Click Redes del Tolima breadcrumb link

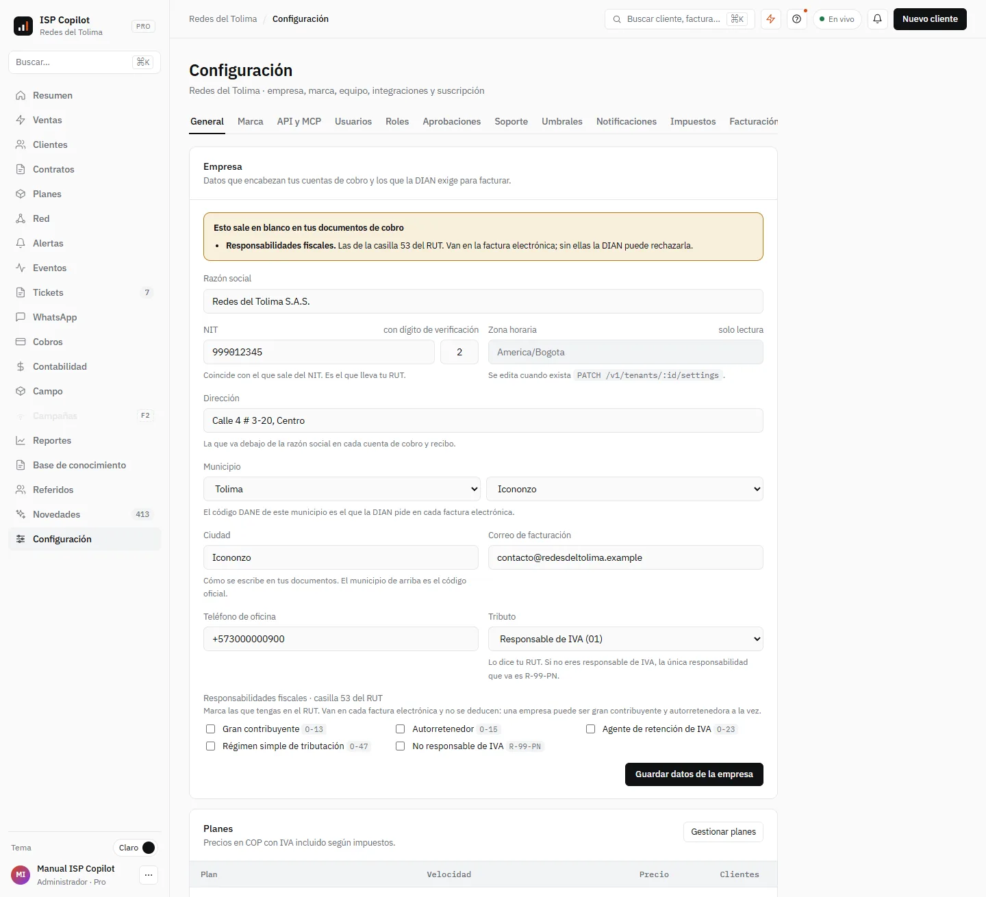(x=223, y=19)
